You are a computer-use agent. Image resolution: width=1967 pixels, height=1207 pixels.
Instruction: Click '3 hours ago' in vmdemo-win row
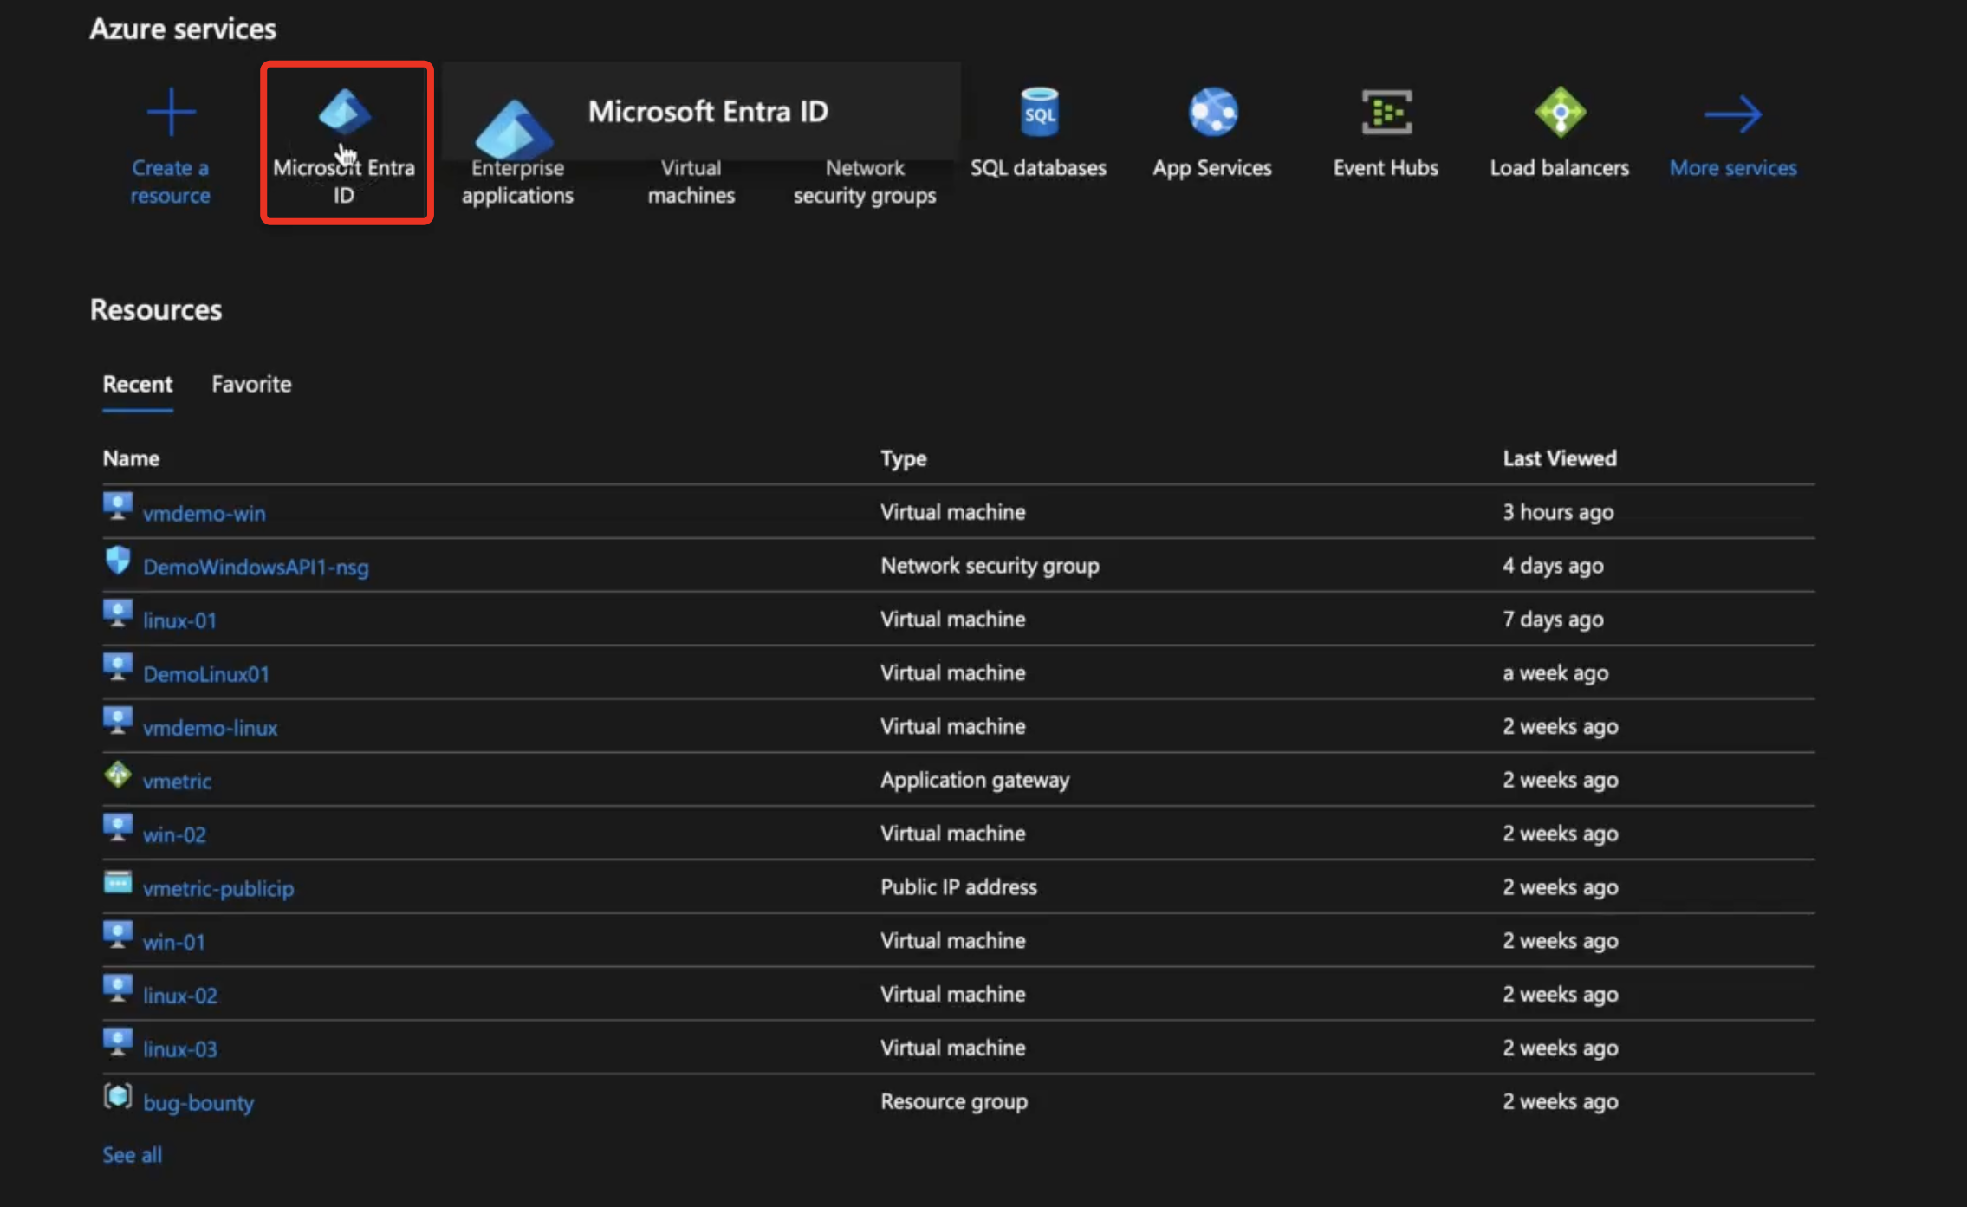(x=1558, y=512)
